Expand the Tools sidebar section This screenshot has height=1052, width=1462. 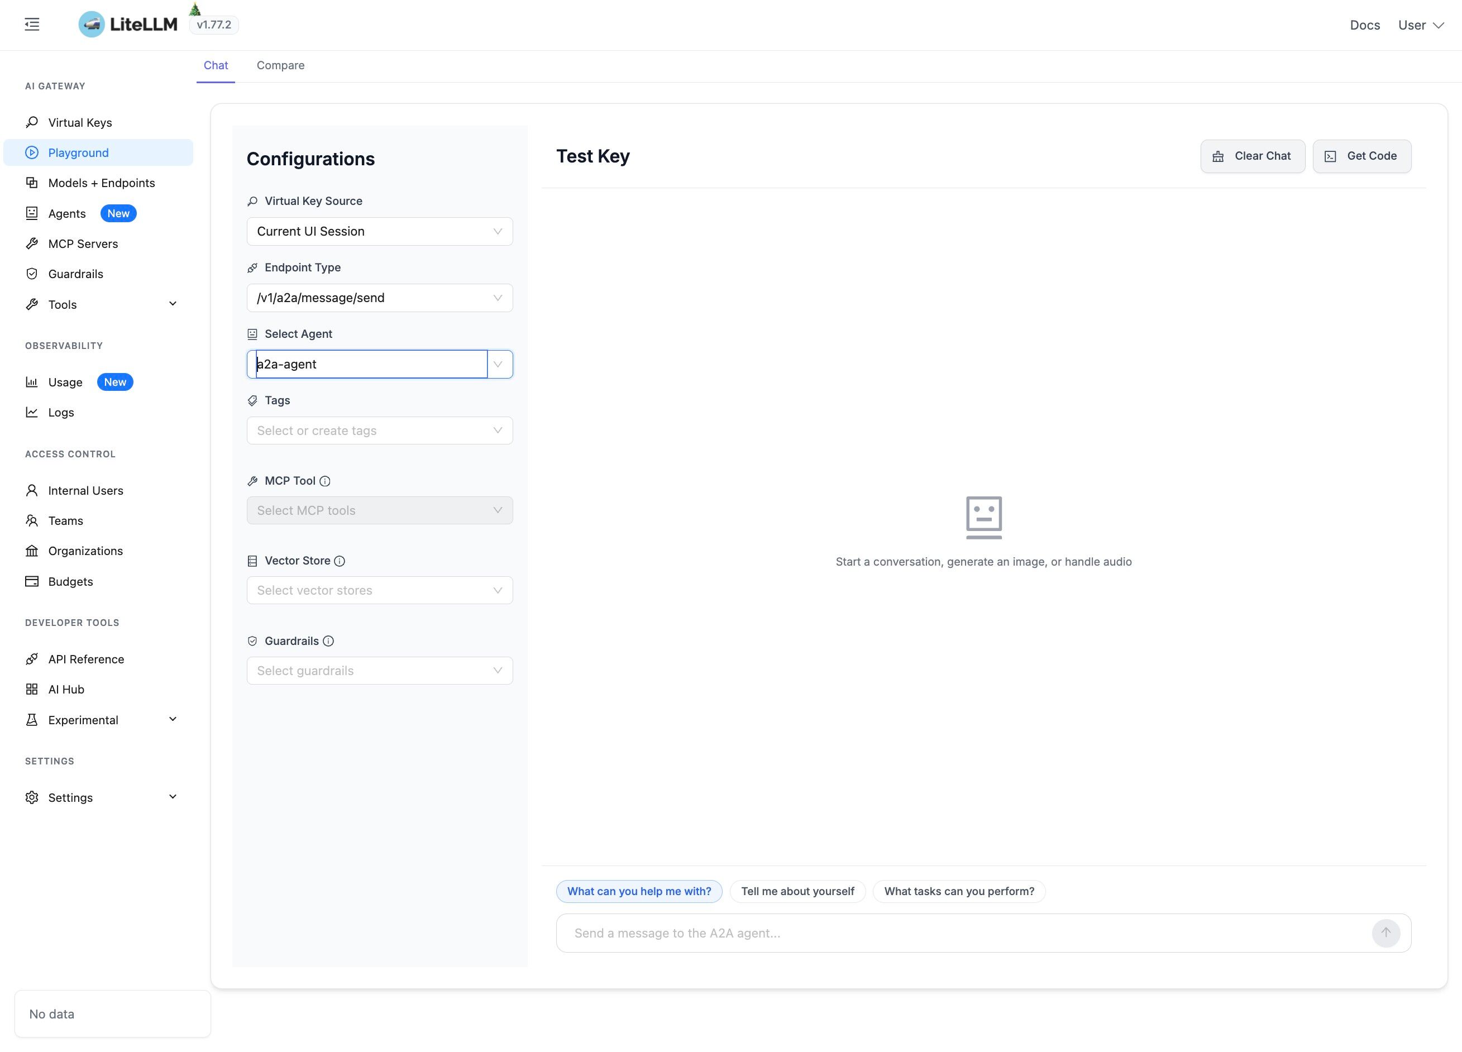pyautogui.click(x=172, y=304)
